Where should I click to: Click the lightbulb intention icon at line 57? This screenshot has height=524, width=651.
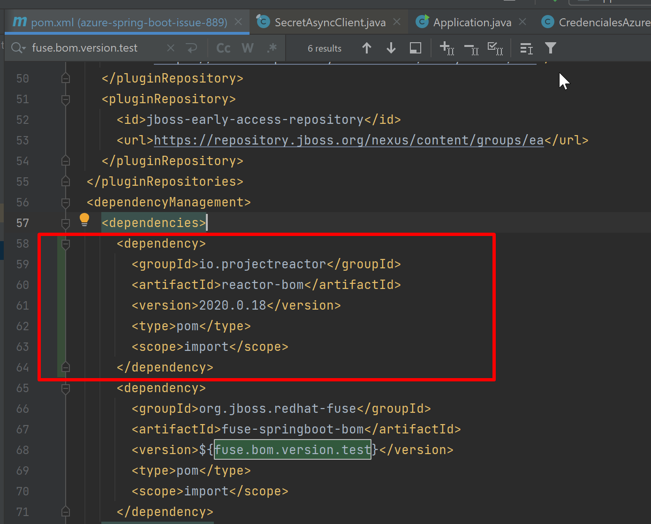click(84, 219)
